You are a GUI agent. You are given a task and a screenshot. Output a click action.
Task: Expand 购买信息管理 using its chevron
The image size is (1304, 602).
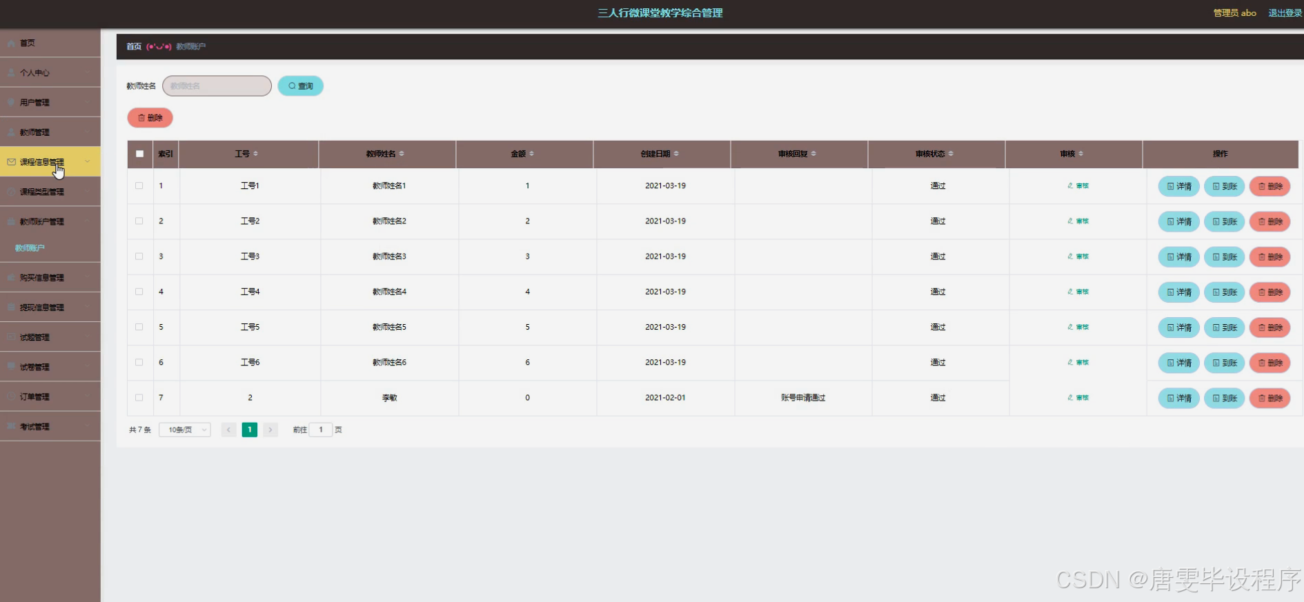pyautogui.click(x=88, y=277)
